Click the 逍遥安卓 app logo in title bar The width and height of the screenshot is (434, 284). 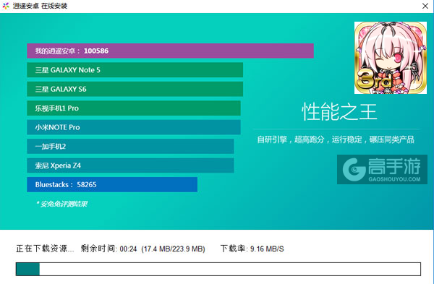(6, 6)
